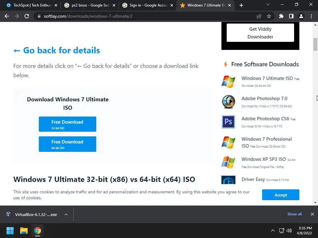318x238 pixels.
Task: Click the browser forward arrow
Action: click(17, 16)
